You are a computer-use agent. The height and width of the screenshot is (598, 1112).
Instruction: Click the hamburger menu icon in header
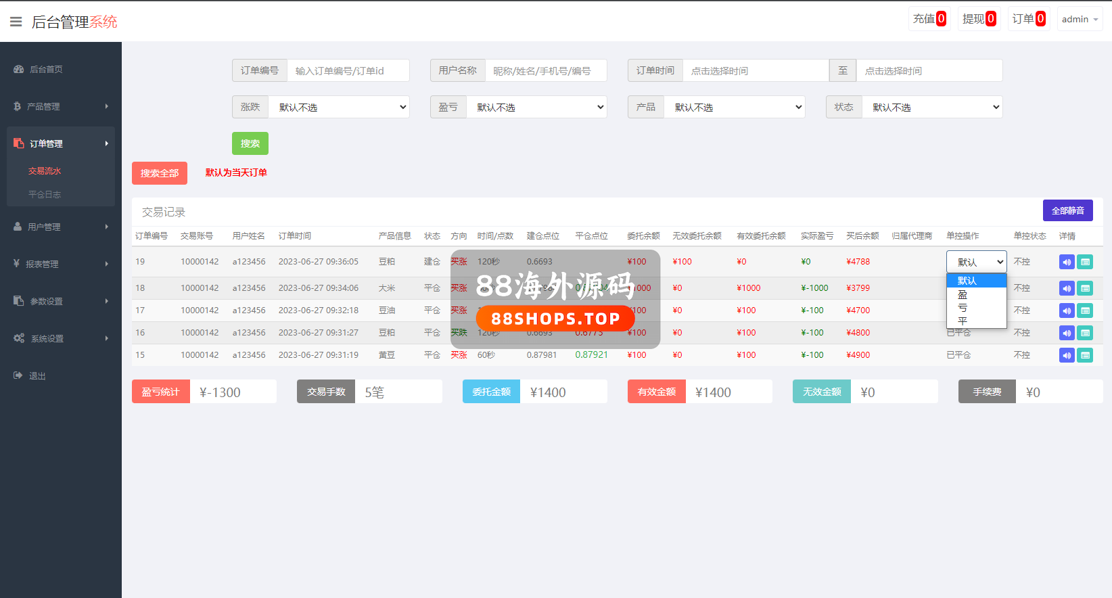[x=16, y=22]
